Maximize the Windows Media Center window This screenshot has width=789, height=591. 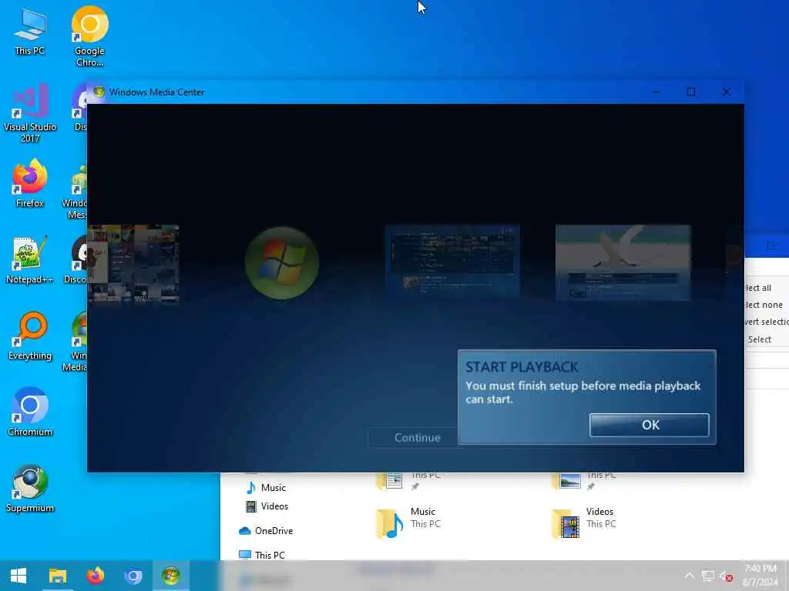point(691,92)
